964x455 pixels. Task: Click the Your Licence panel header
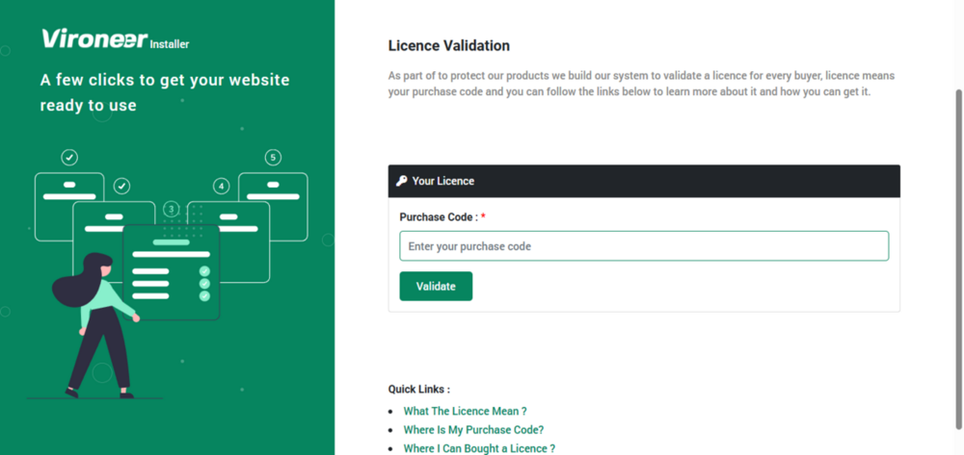click(x=644, y=181)
